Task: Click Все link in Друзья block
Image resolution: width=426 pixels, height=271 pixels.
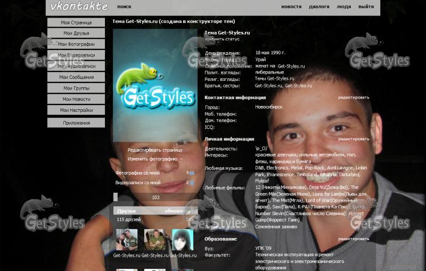Action: [190, 219]
